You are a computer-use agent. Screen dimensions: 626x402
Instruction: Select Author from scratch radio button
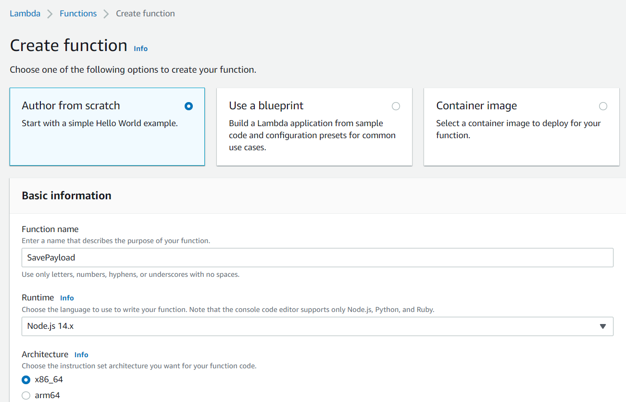pos(188,106)
